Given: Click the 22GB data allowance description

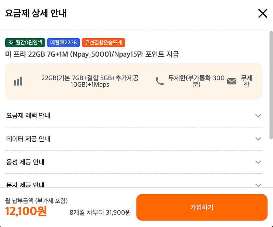Looking at the screenshot, I should [90, 81].
